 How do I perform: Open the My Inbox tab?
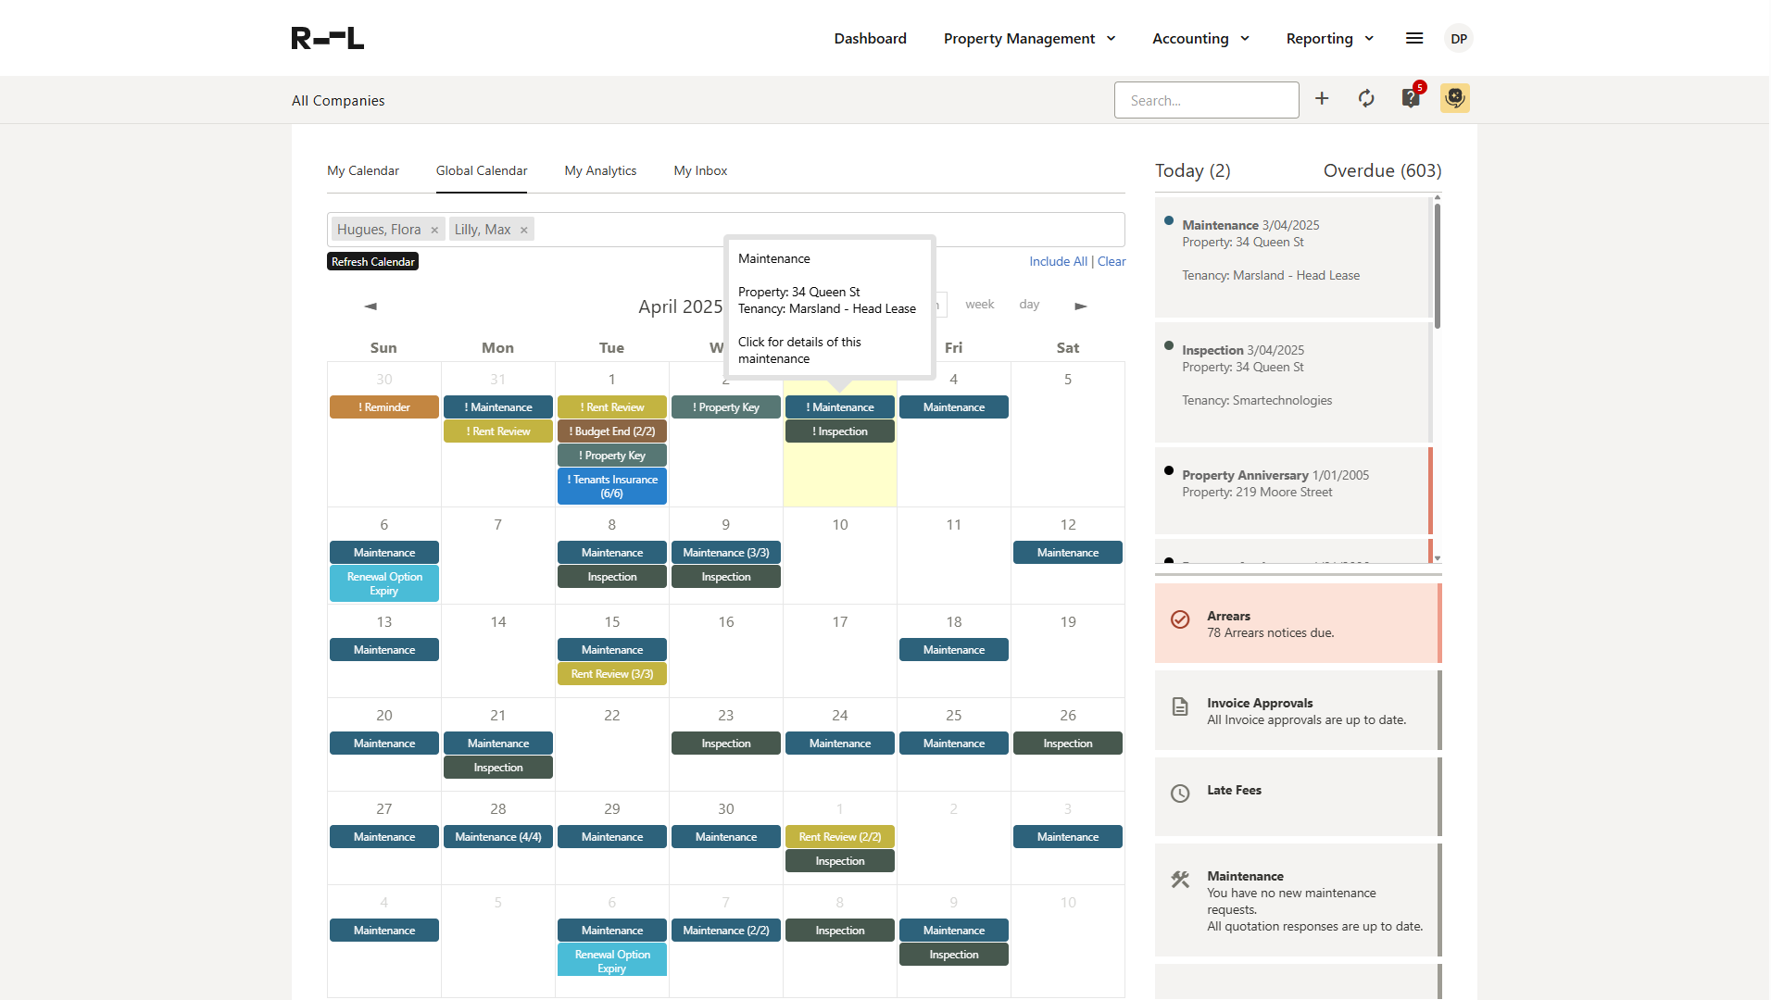(700, 171)
